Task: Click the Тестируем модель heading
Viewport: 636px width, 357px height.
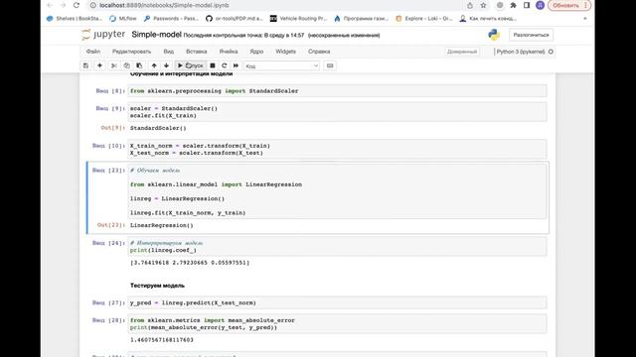Action: (157, 286)
